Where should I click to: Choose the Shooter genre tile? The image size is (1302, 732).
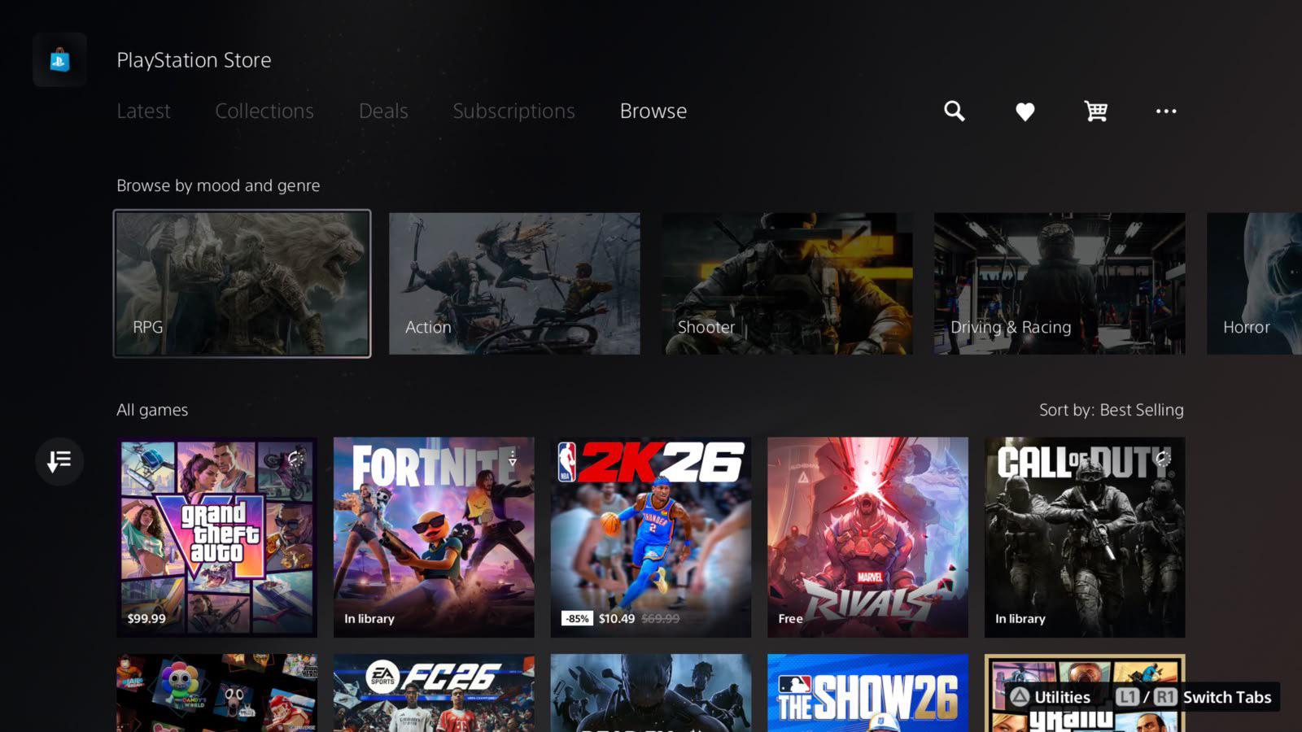pyautogui.click(x=787, y=283)
